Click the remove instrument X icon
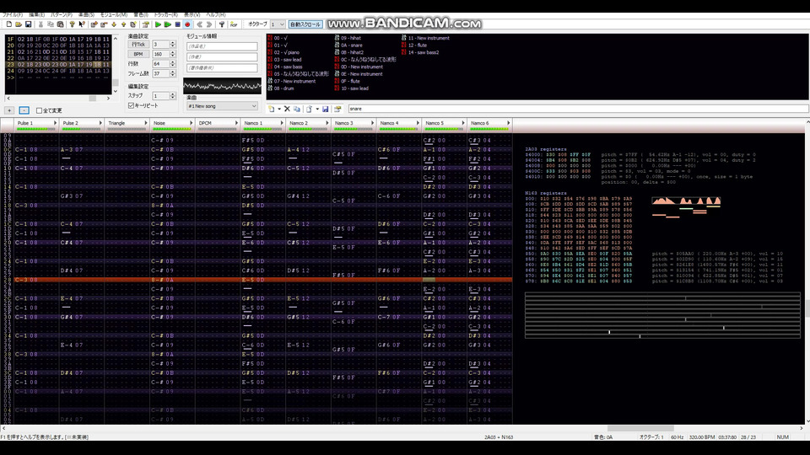 click(287, 109)
